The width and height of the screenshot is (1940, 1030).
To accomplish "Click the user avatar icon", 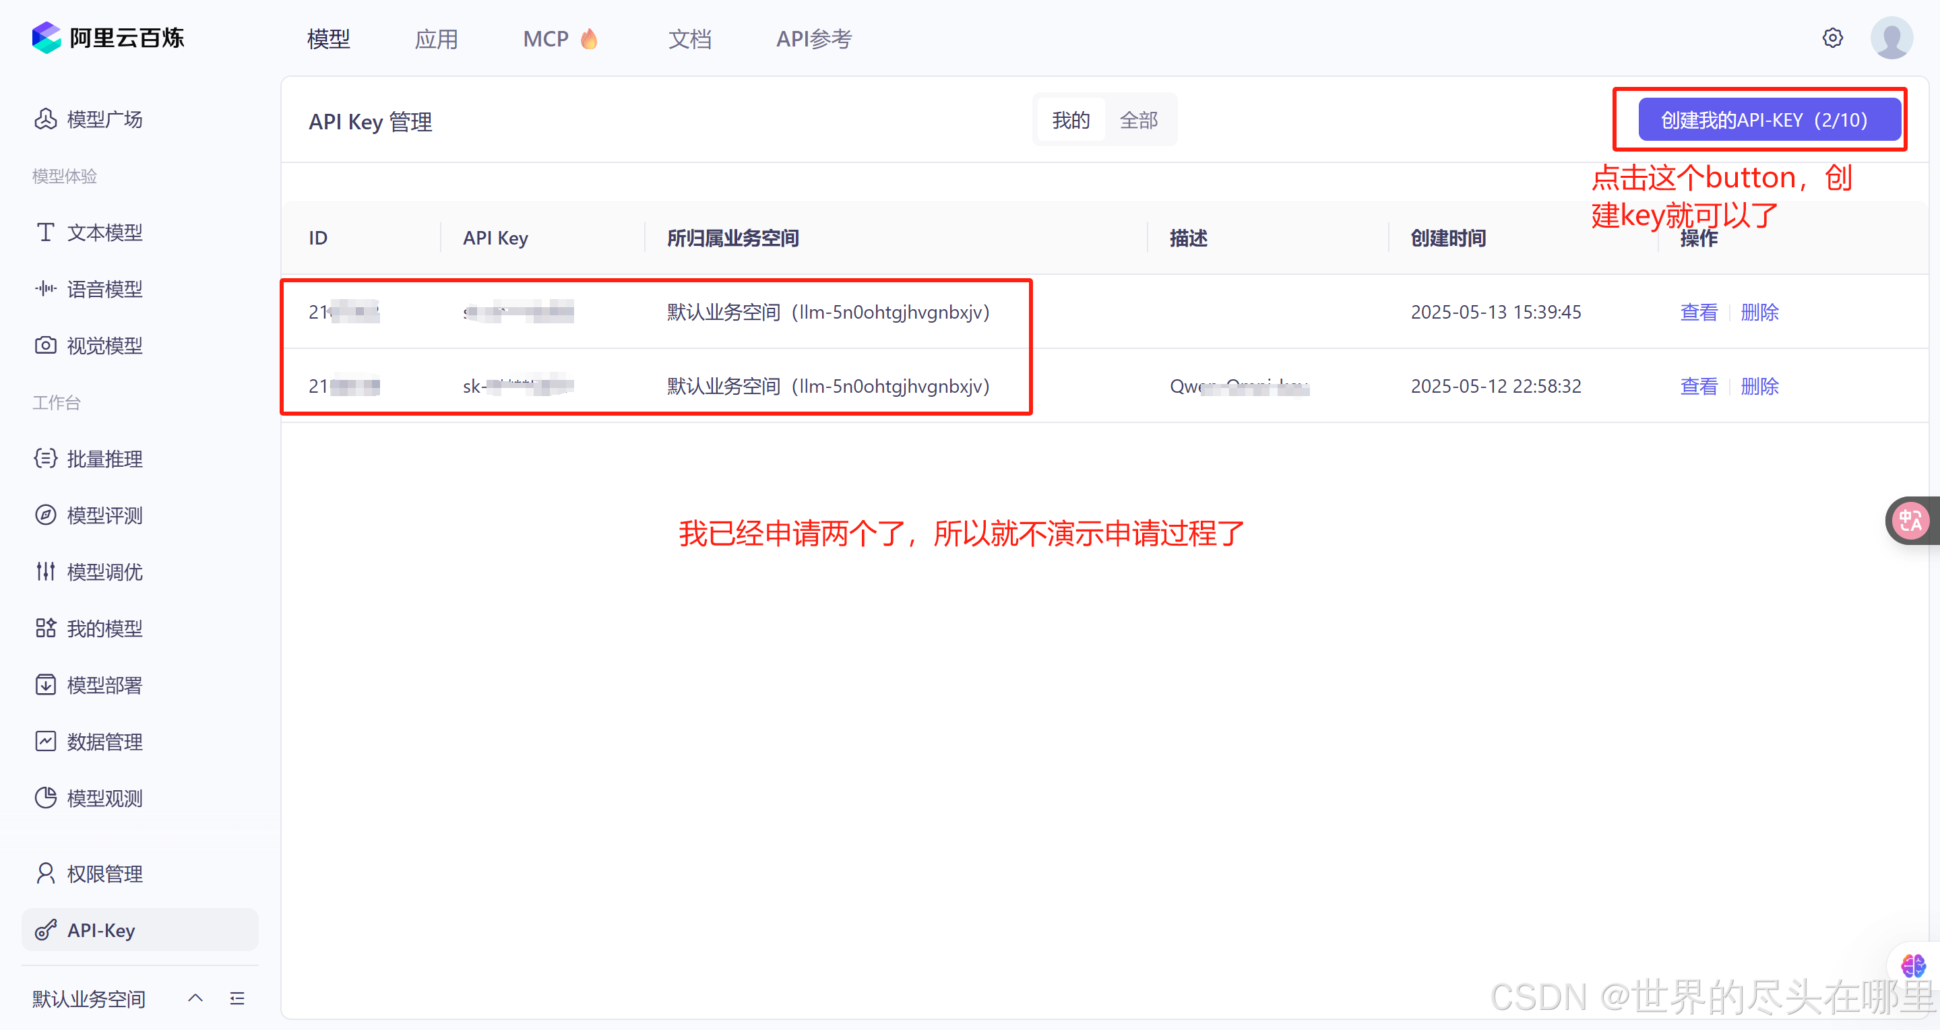I will click(x=1891, y=38).
